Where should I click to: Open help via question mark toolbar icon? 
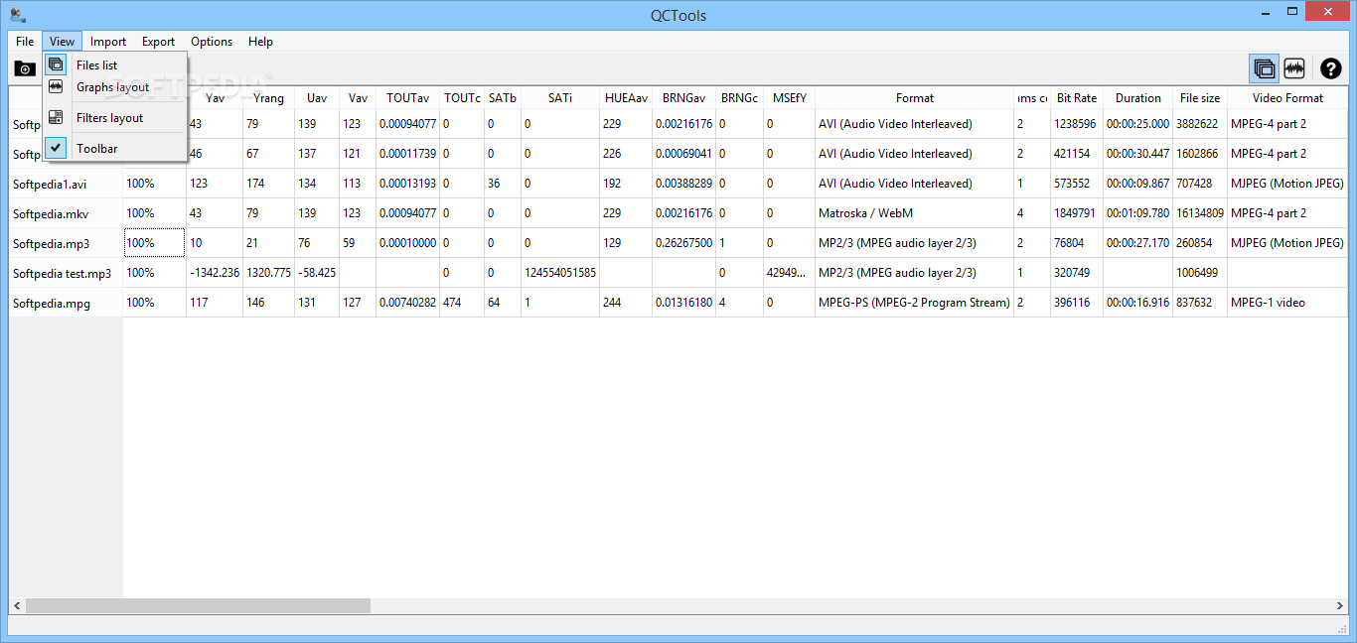[x=1330, y=68]
